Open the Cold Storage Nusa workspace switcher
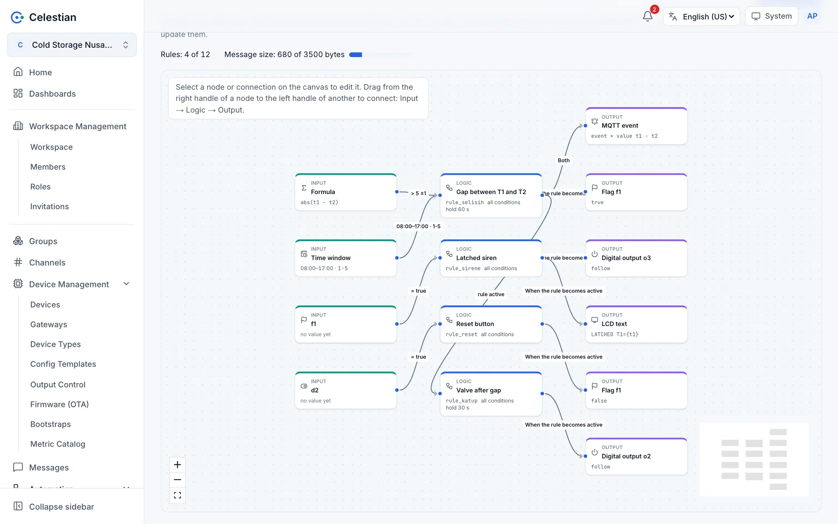This screenshot has height=524, width=838. (x=72, y=45)
